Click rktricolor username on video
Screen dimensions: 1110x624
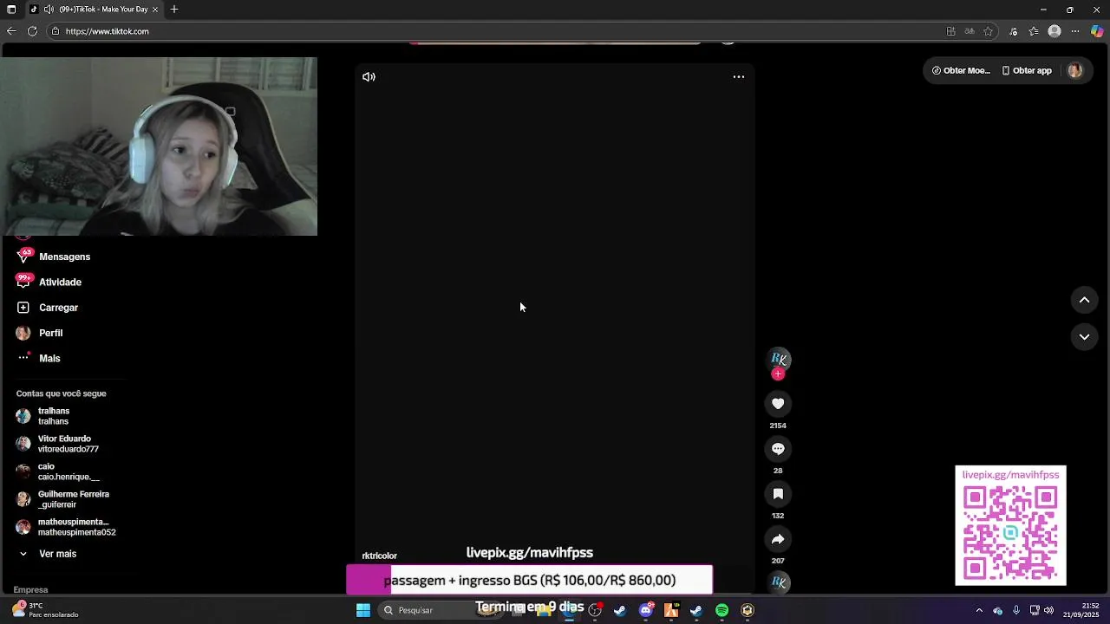coord(379,556)
